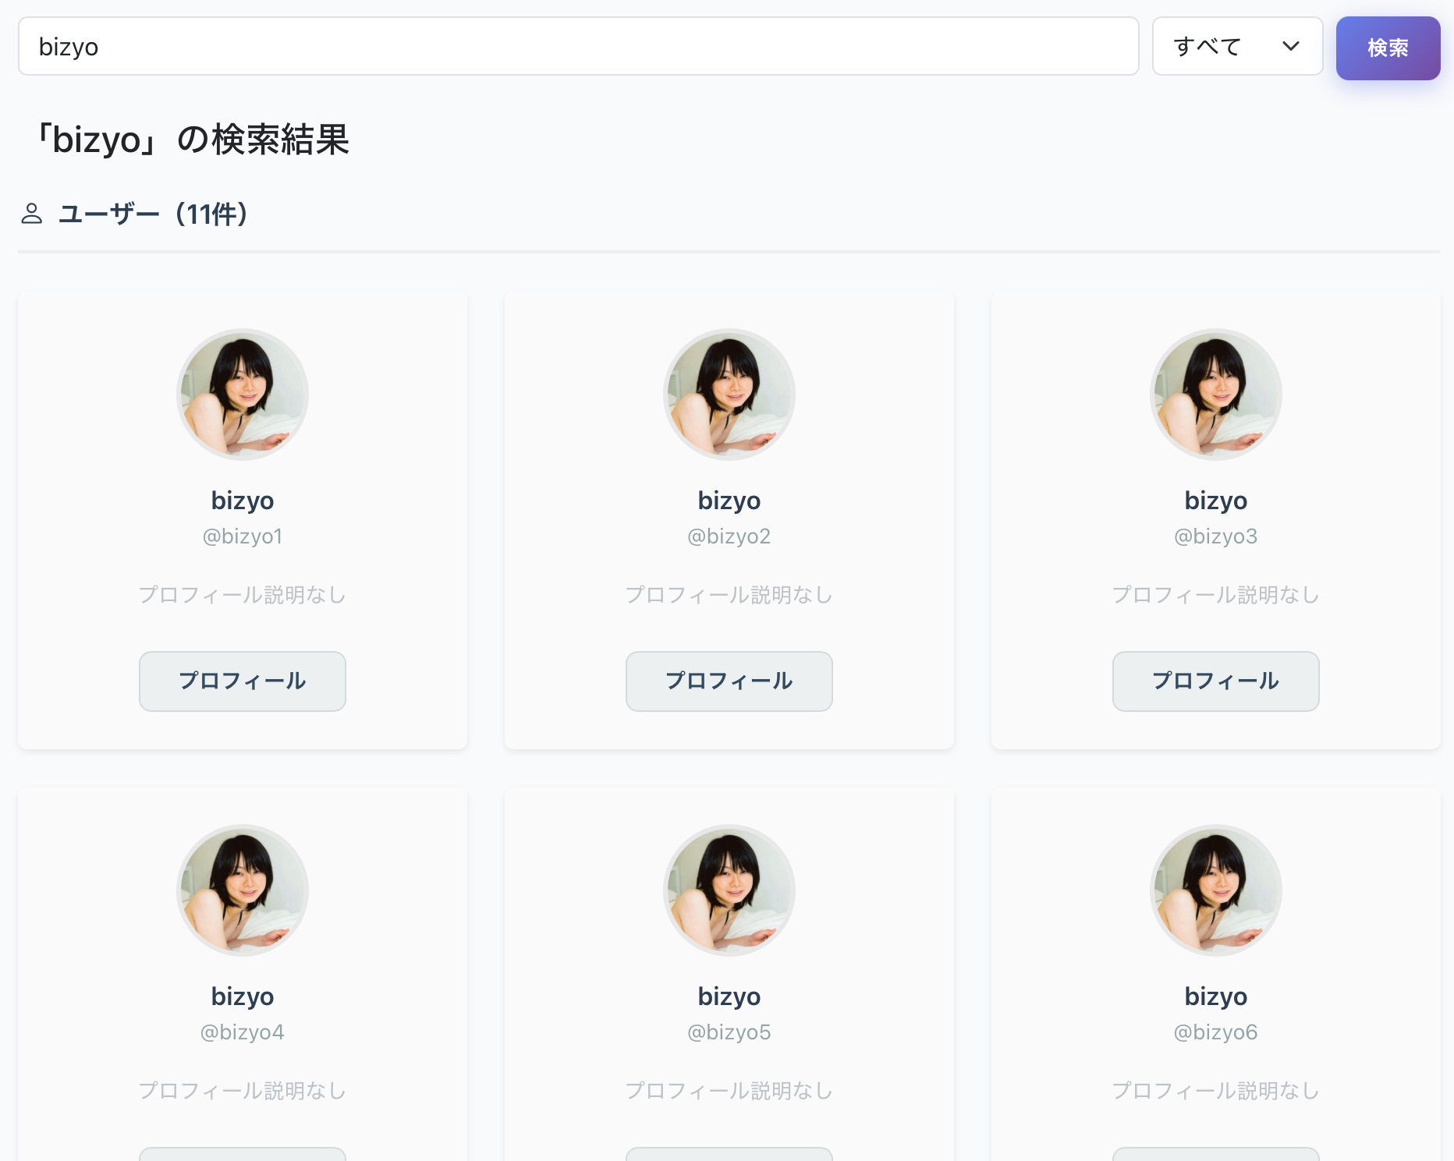Click the purple 検索 button
The height and width of the screenshot is (1161, 1454).
[x=1388, y=48]
